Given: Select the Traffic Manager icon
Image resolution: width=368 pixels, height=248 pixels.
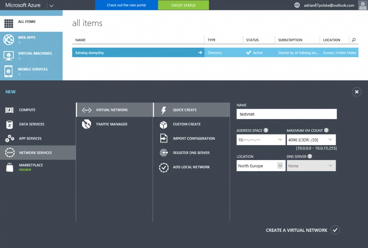Looking at the screenshot, I should [87, 124].
